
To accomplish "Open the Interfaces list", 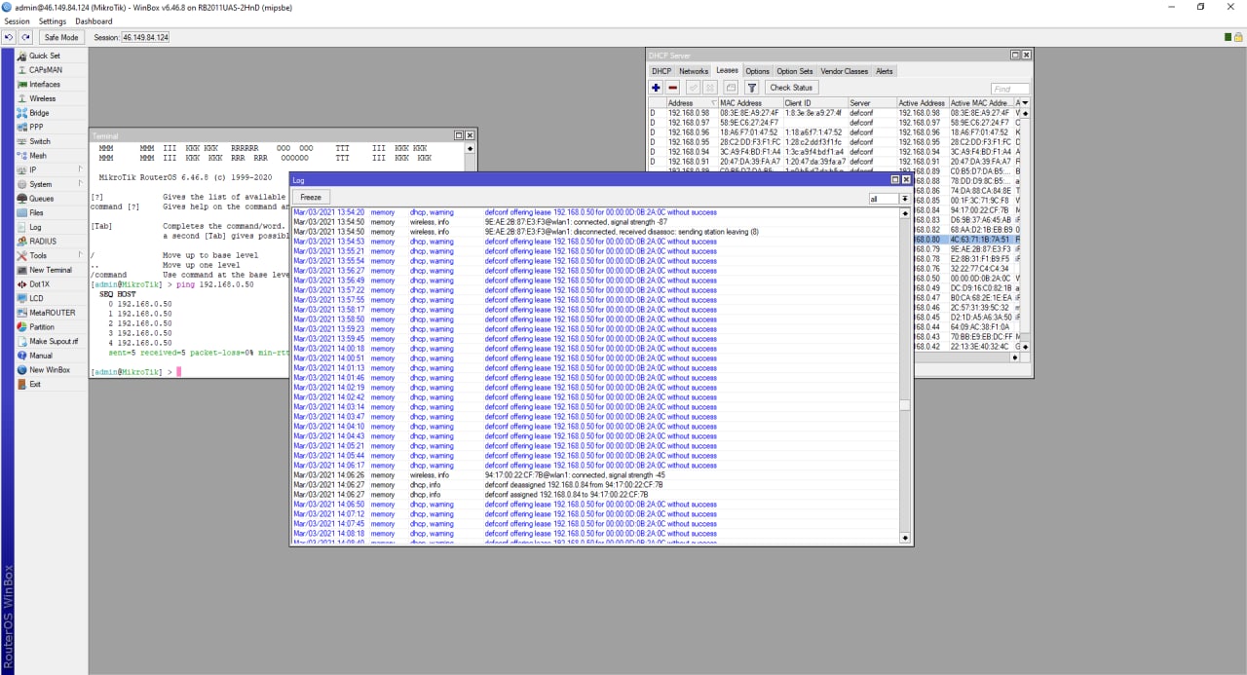I will click(x=44, y=84).
